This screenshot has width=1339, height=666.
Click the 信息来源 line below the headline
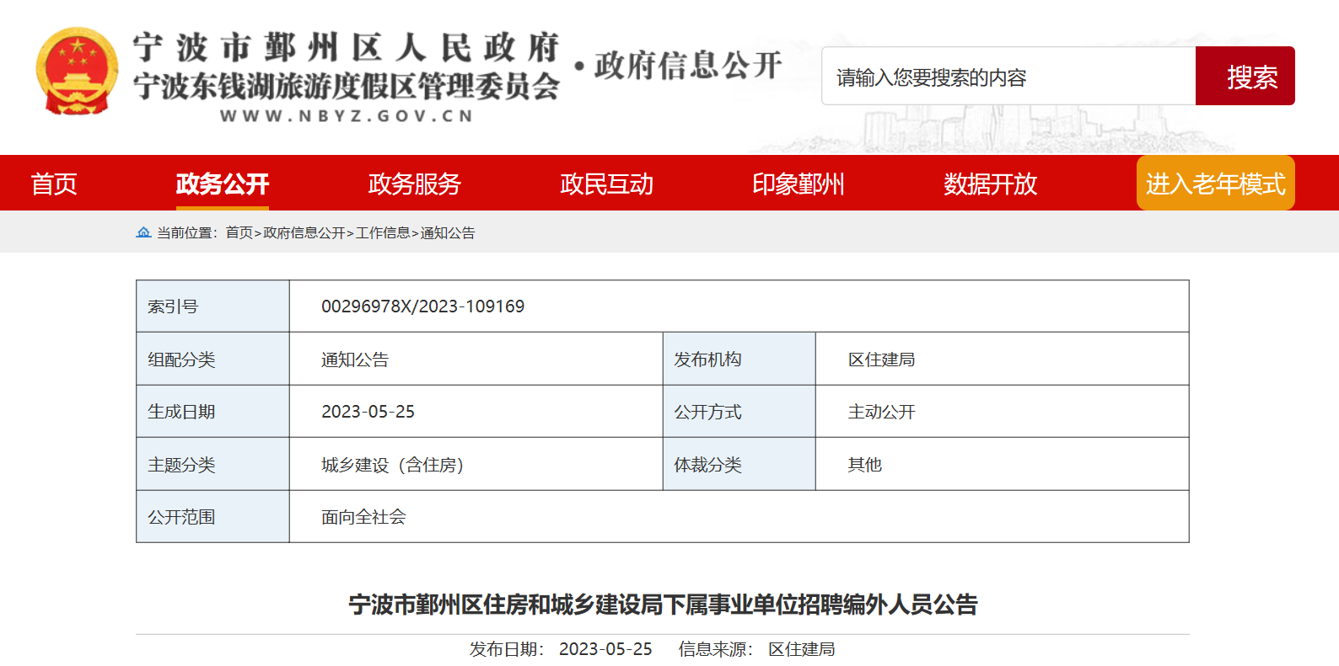757,649
